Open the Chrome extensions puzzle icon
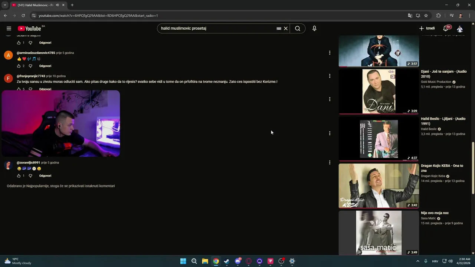 coord(438,16)
